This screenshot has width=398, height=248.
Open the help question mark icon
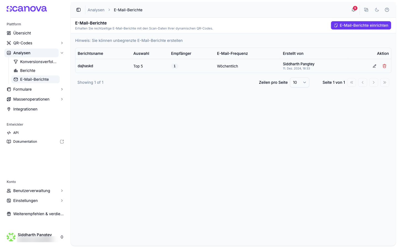point(387,10)
